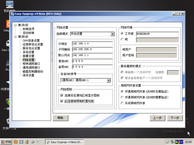
Task: Select 部署设置 in the tree
Action: tap(28, 56)
